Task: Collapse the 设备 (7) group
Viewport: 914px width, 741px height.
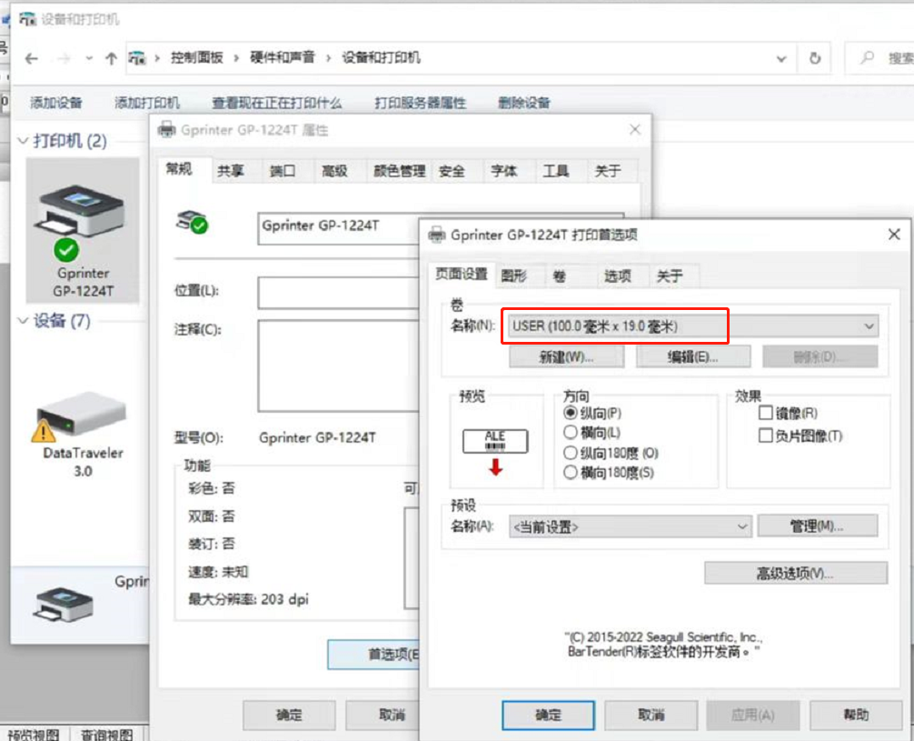Action: 23,320
